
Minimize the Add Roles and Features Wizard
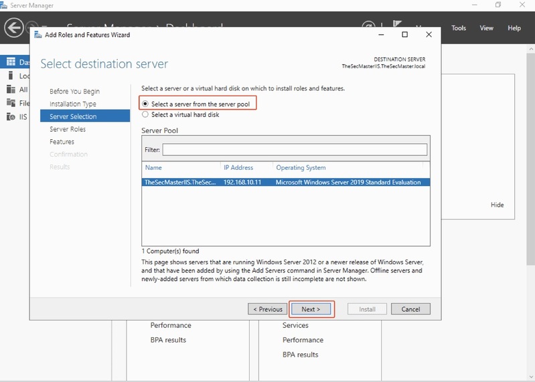(x=381, y=34)
